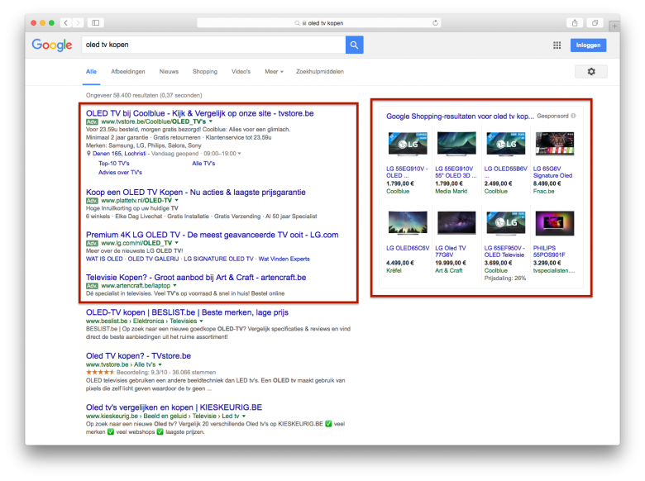The image size is (645, 481).
Task: Click the Gesponsord info icon
Action: point(573,116)
